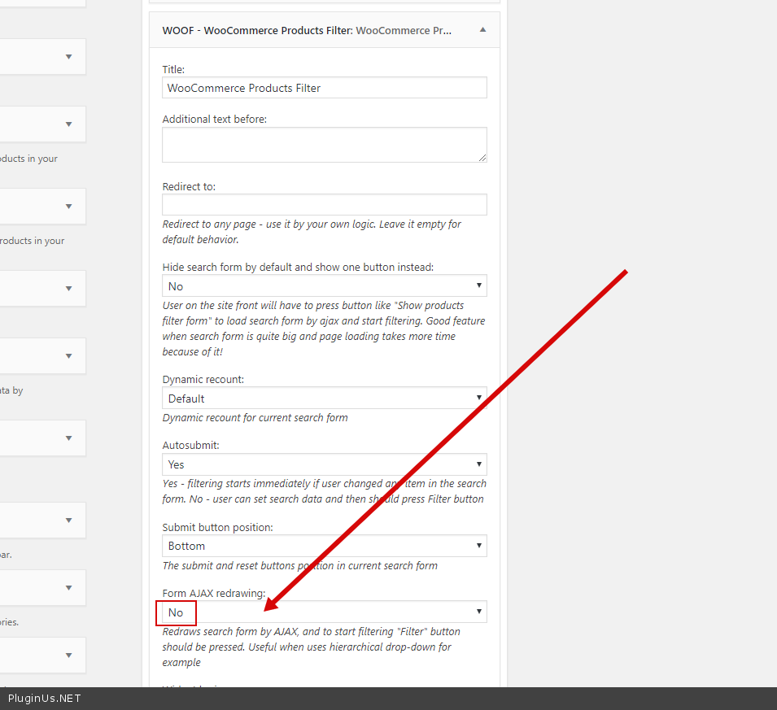Expand left widget directly above 'ta by' text
Screen dimensions: 777x710
click(69, 355)
